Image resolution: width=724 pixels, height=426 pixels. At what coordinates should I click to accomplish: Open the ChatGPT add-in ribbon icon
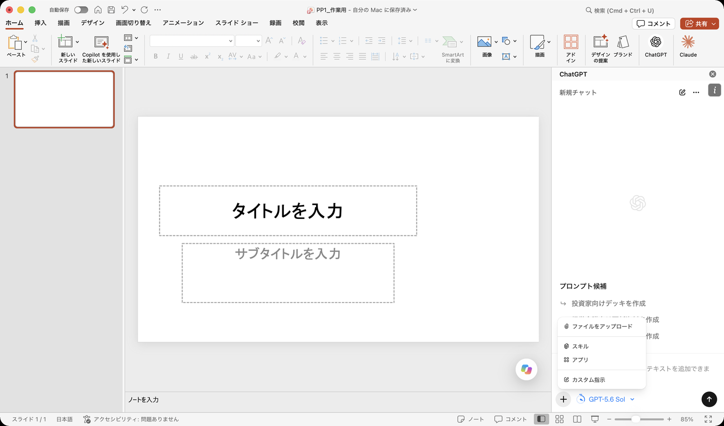[656, 46]
